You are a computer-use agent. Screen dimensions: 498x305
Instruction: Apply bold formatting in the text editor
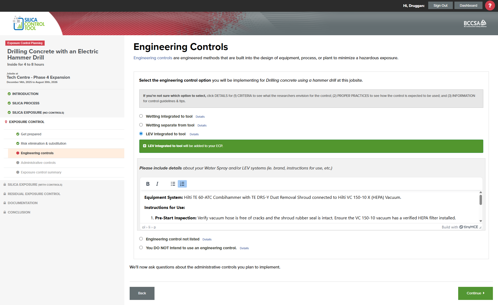[x=148, y=184]
